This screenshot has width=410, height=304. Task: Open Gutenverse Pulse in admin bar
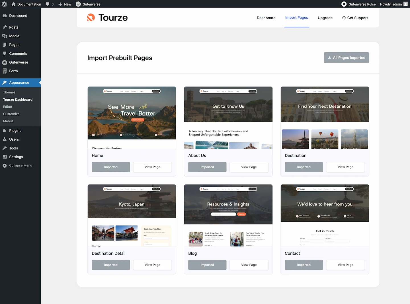click(358, 4)
